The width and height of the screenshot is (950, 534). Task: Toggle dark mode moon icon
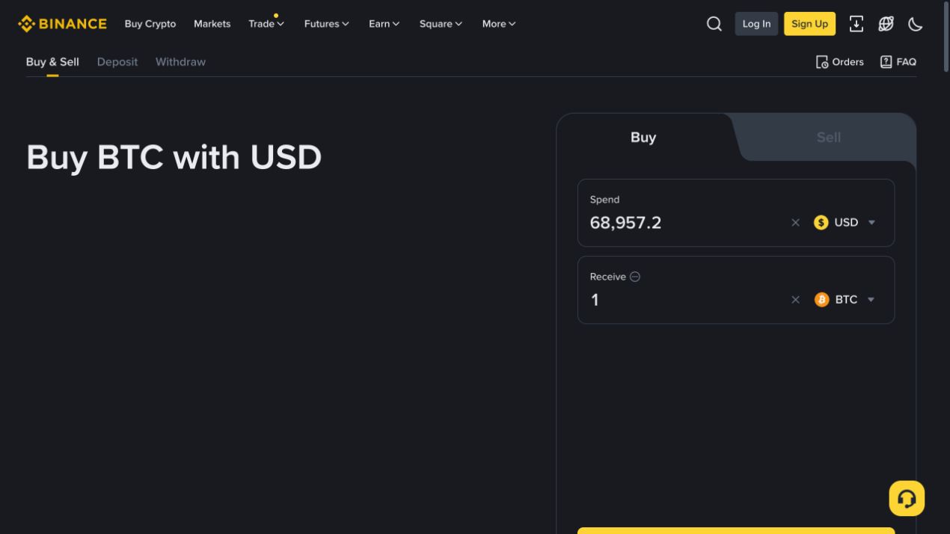point(916,24)
